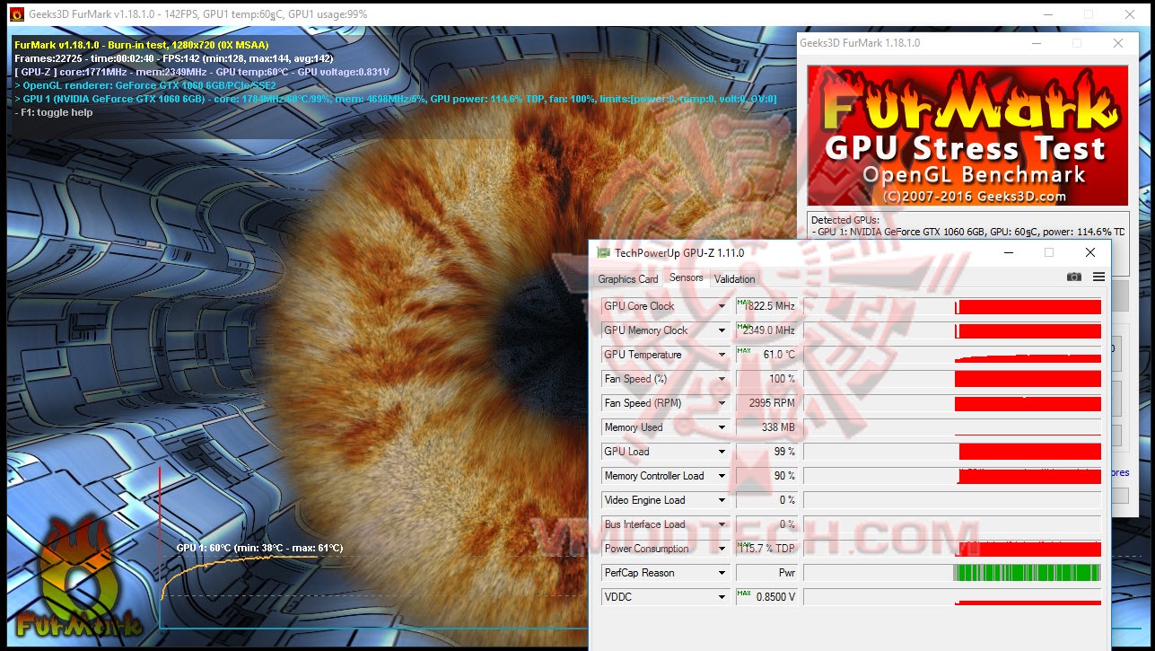Expand the GPU Temperature sensor dropdown
Screen dimensions: 1155x651
click(x=723, y=355)
